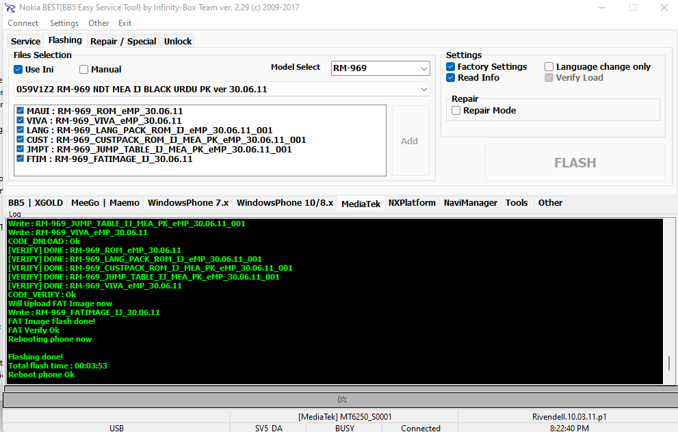Viewport: 678px width, 432px height.
Task: Toggle the Use Ini checkbox
Action: pos(18,69)
